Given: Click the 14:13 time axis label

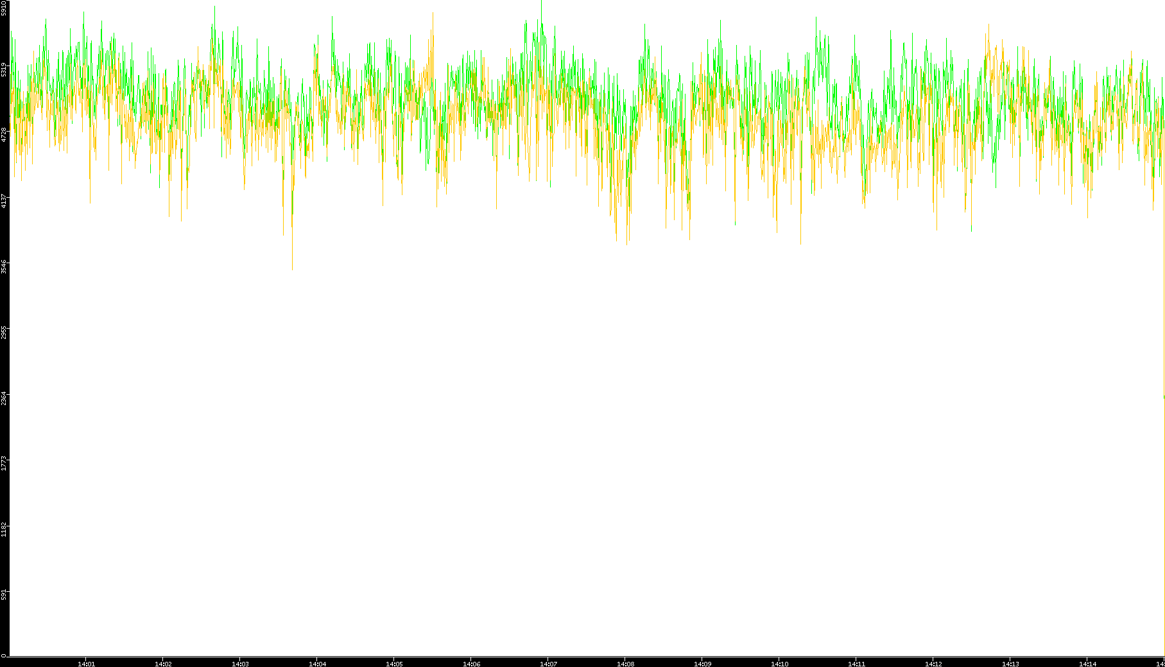Looking at the screenshot, I should (1010, 664).
